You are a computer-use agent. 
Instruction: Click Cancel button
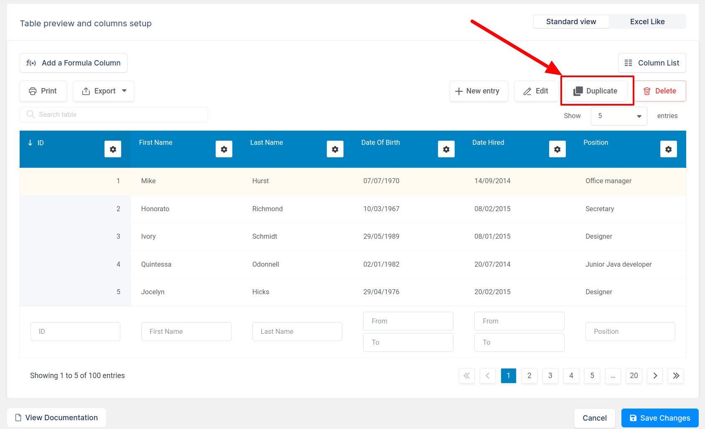pos(595,418)
